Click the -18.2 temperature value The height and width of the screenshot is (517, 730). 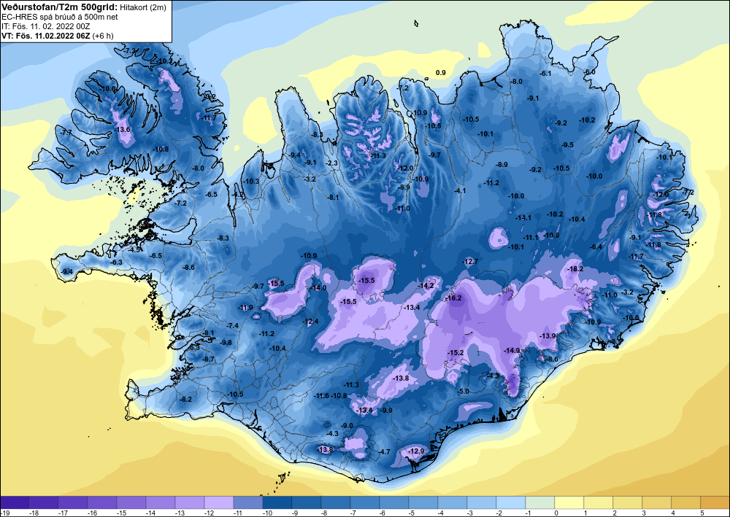575,269
